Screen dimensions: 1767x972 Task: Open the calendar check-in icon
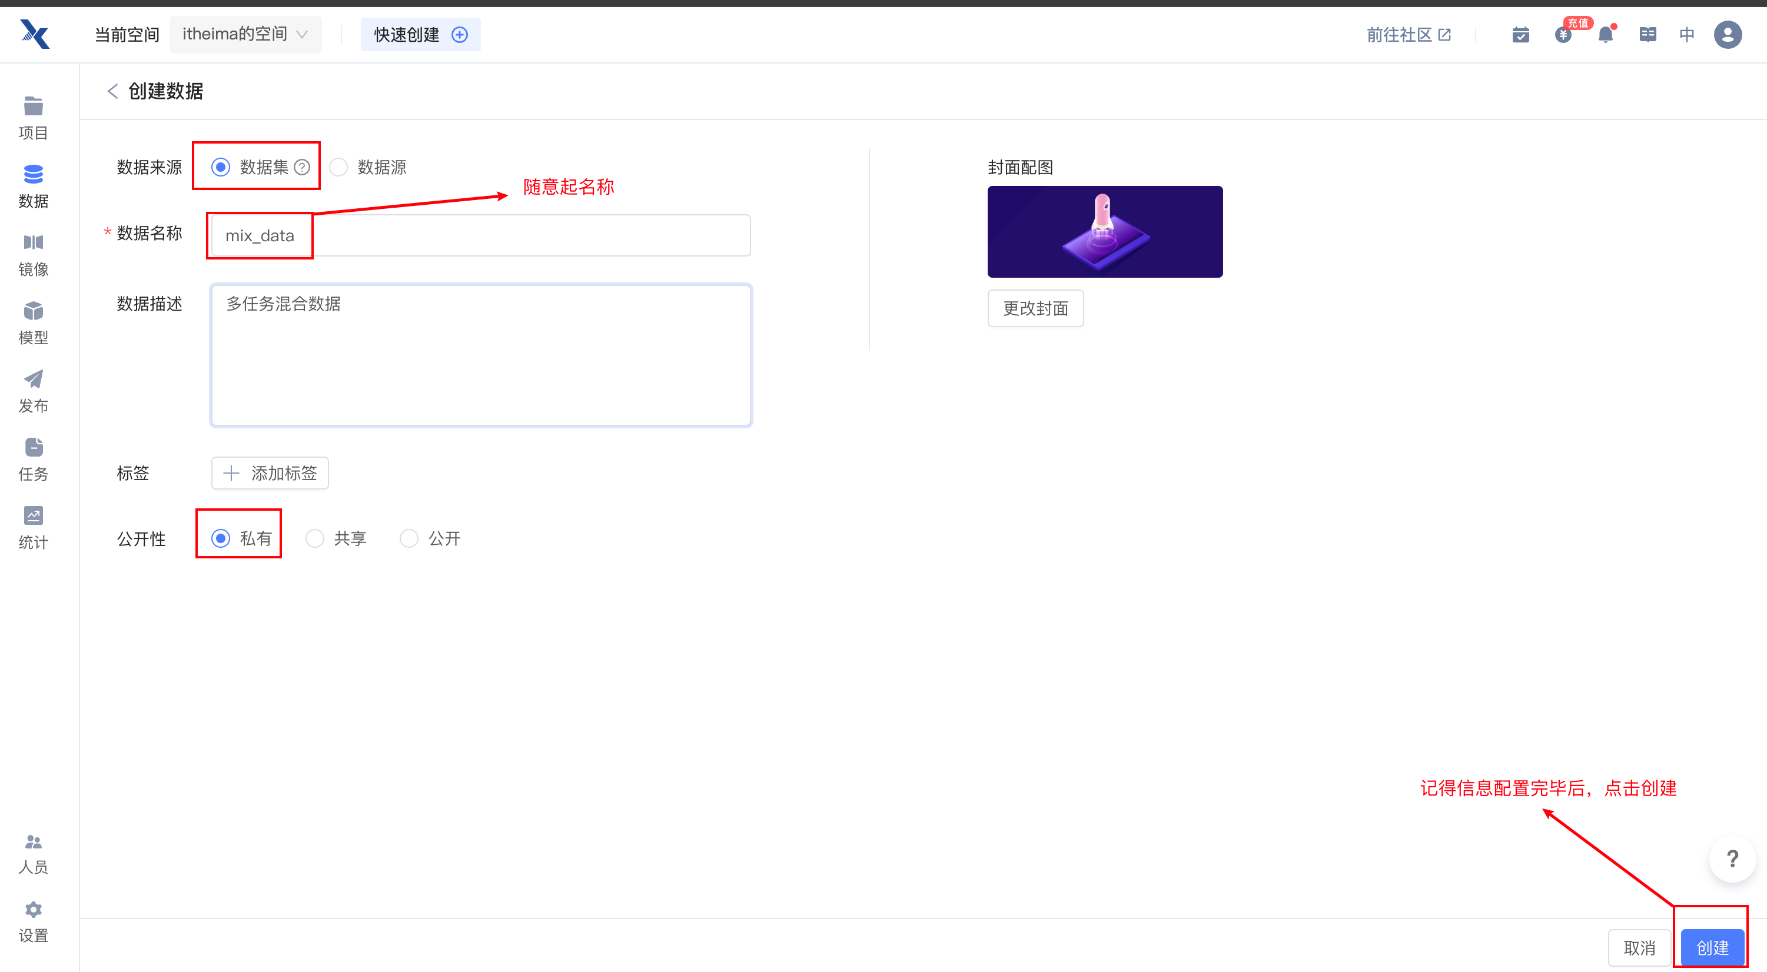click(1520, 34)
